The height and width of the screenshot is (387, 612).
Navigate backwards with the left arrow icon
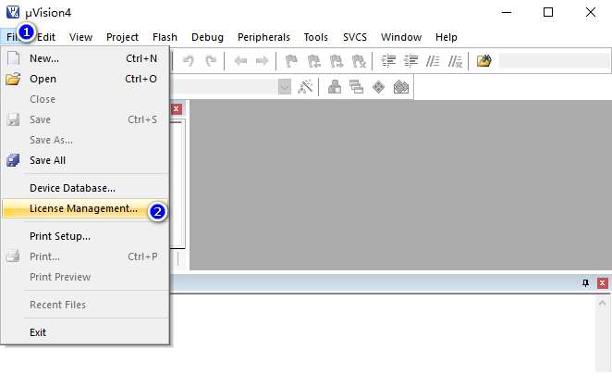click(240, 61)
